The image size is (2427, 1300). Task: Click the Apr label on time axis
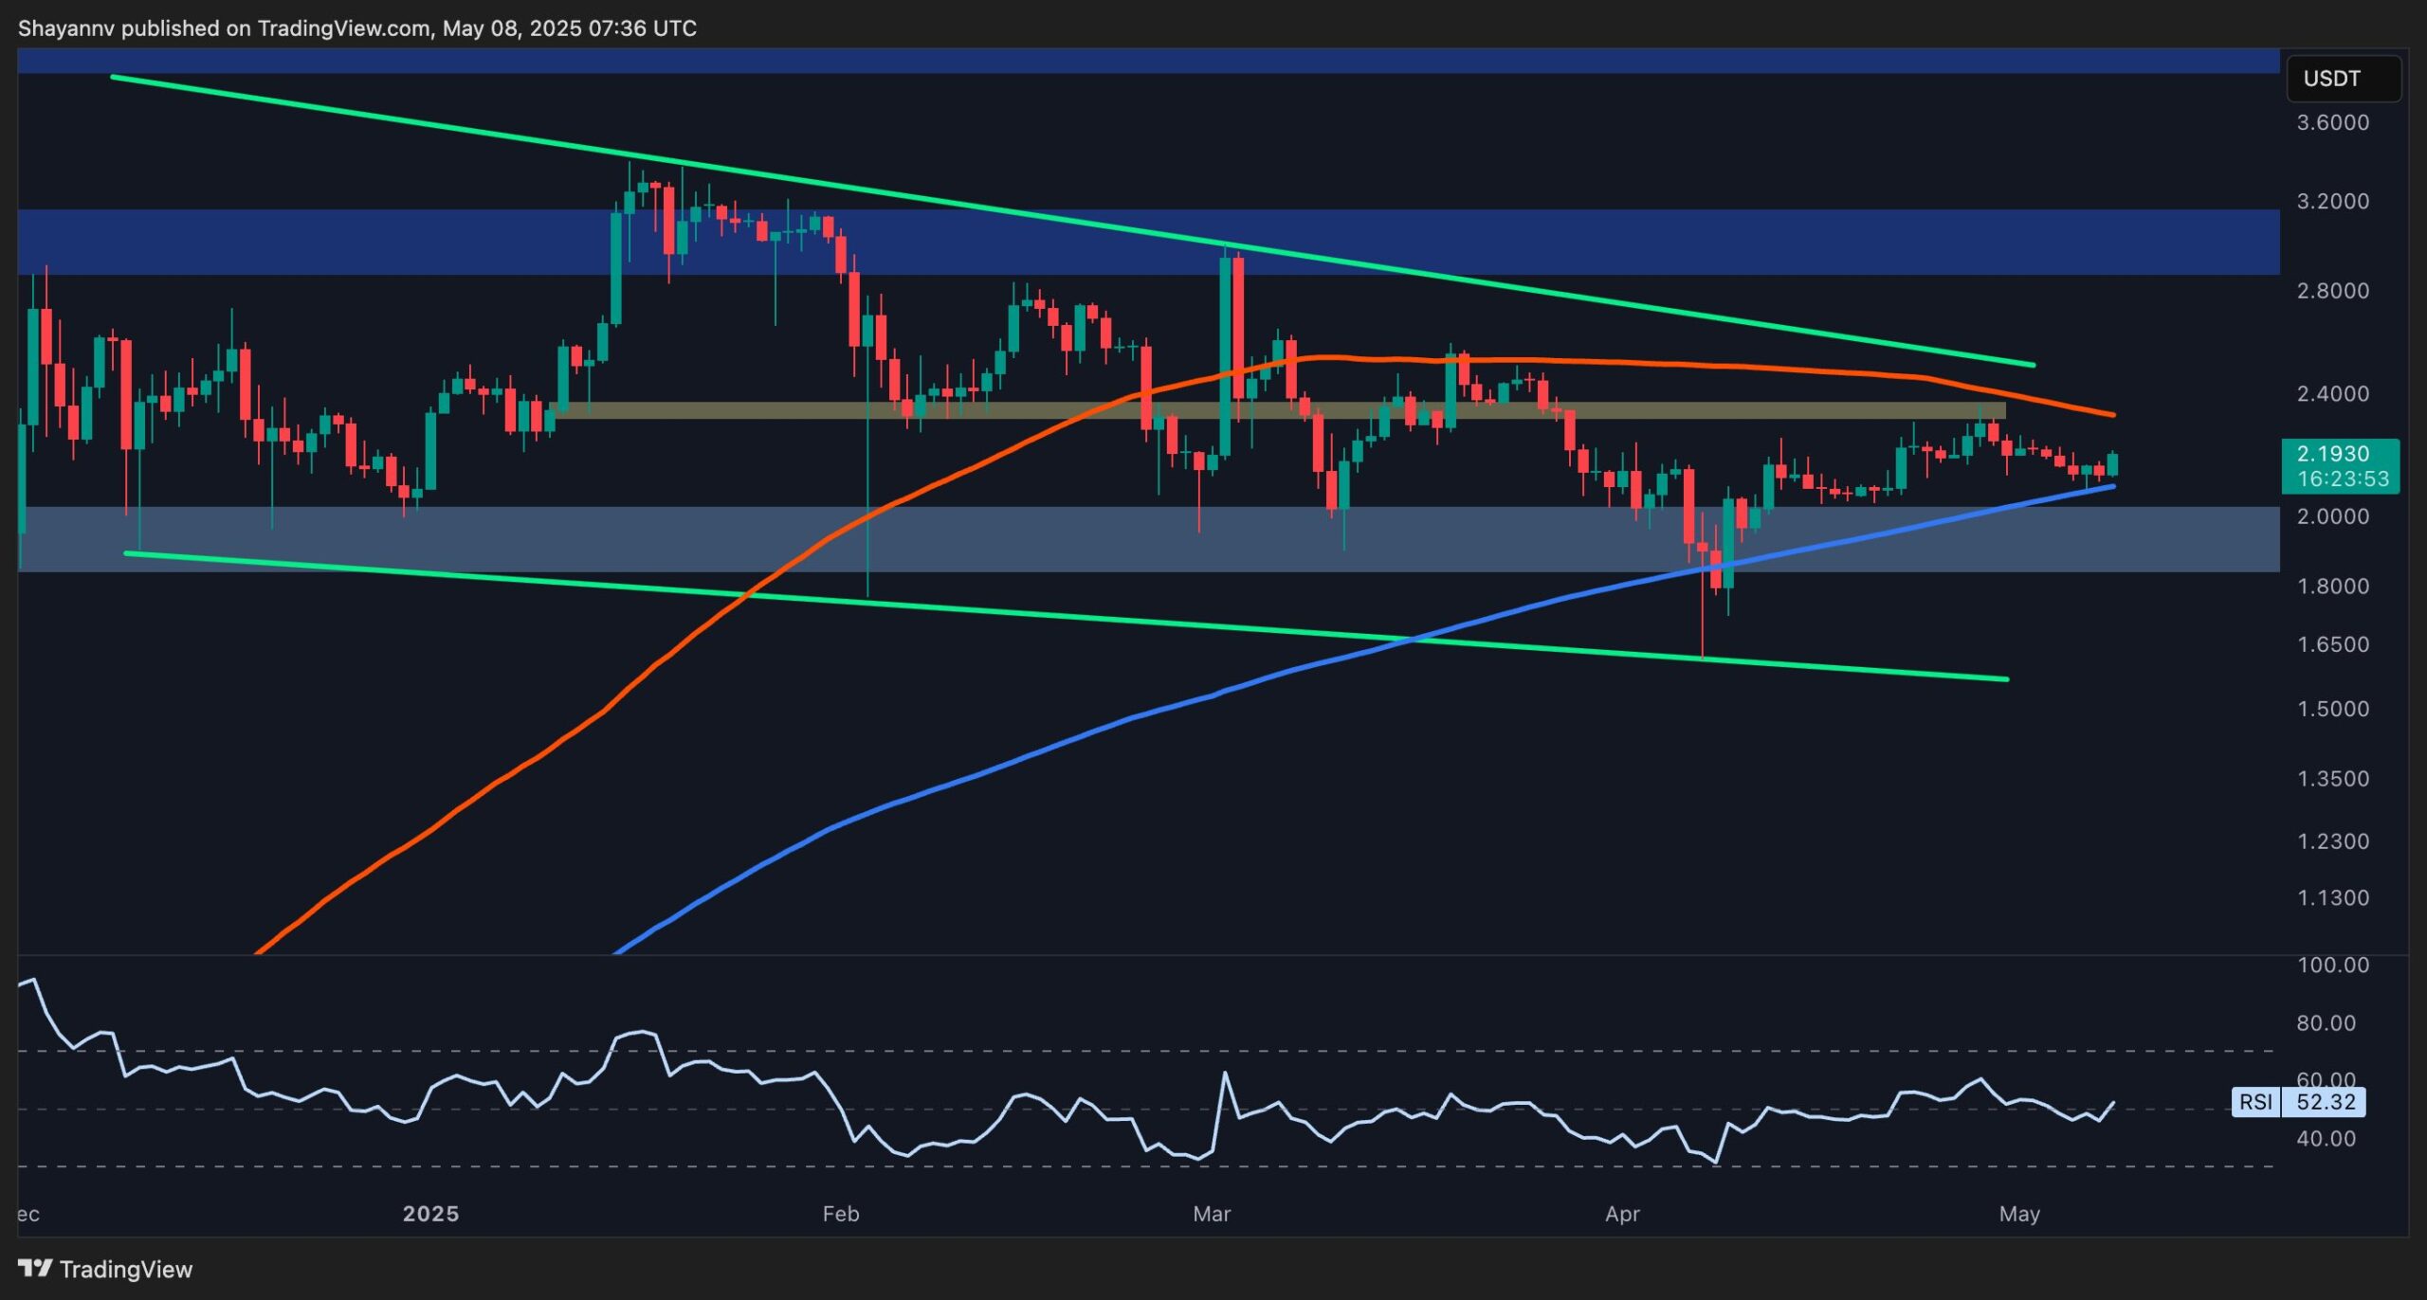[1622, 1214]
